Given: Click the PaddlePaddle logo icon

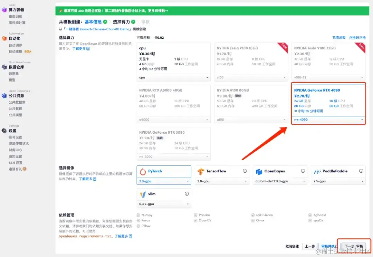Looking at the screenshot, I should coord(317,171).
